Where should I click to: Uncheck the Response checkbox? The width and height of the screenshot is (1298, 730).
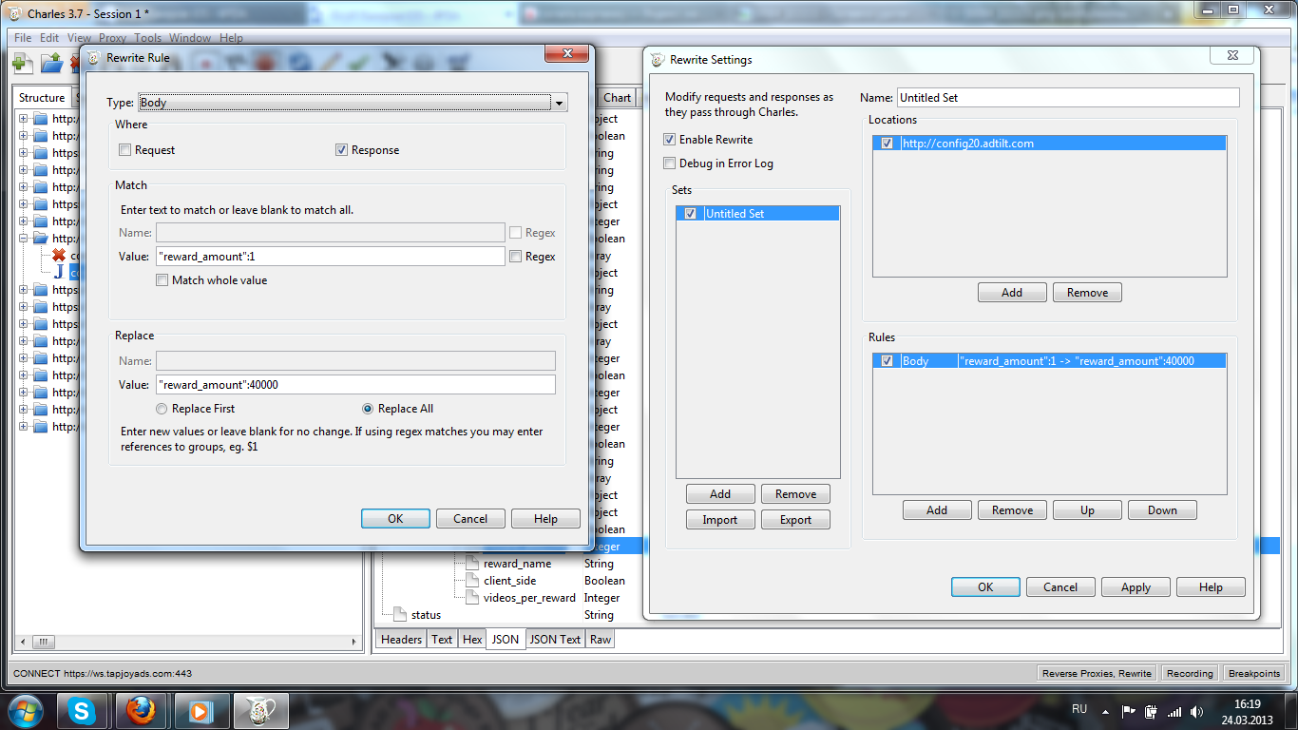coord(342,150)
